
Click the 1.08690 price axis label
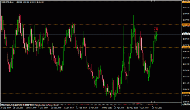[186, 14]
